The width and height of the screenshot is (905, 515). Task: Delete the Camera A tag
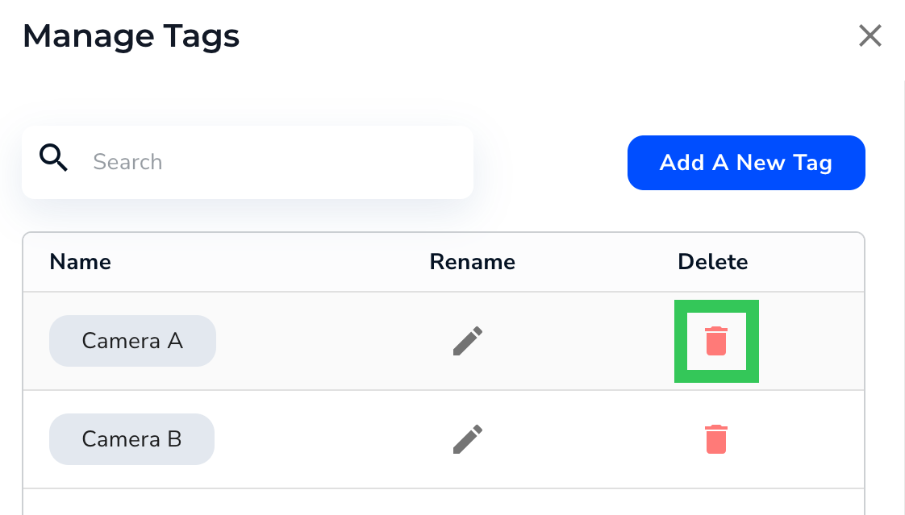coord(716,342)
